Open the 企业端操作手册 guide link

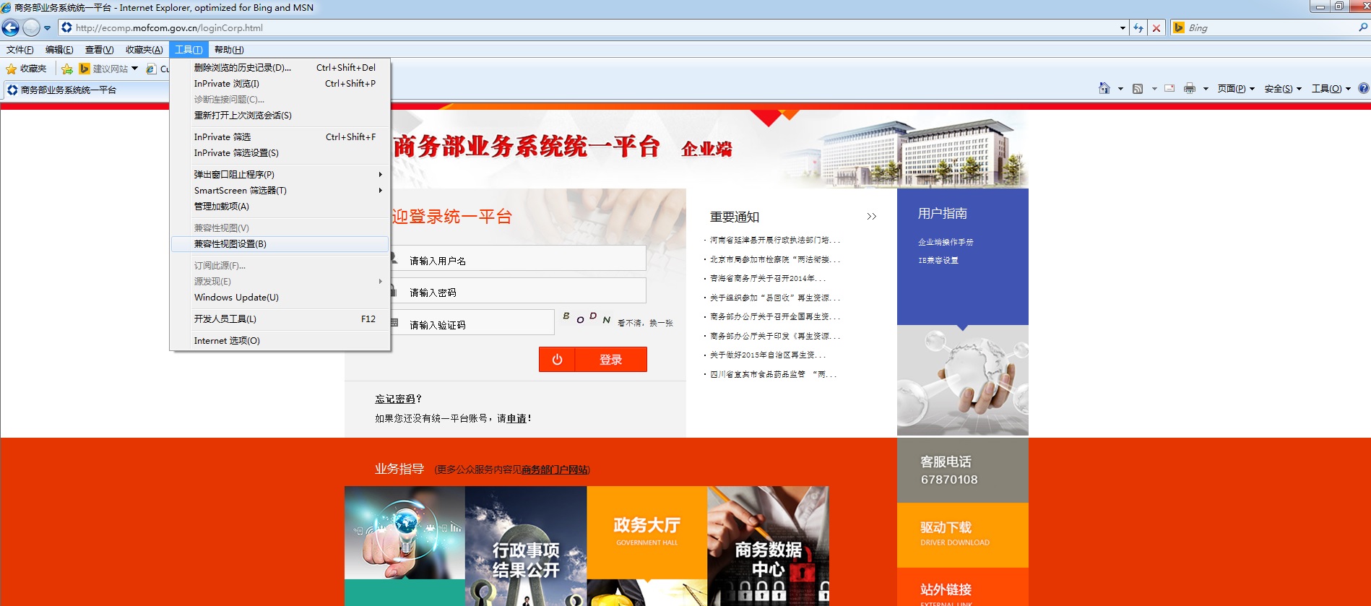pos(946,242)
